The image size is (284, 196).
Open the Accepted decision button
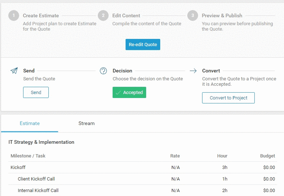point(130,93)
